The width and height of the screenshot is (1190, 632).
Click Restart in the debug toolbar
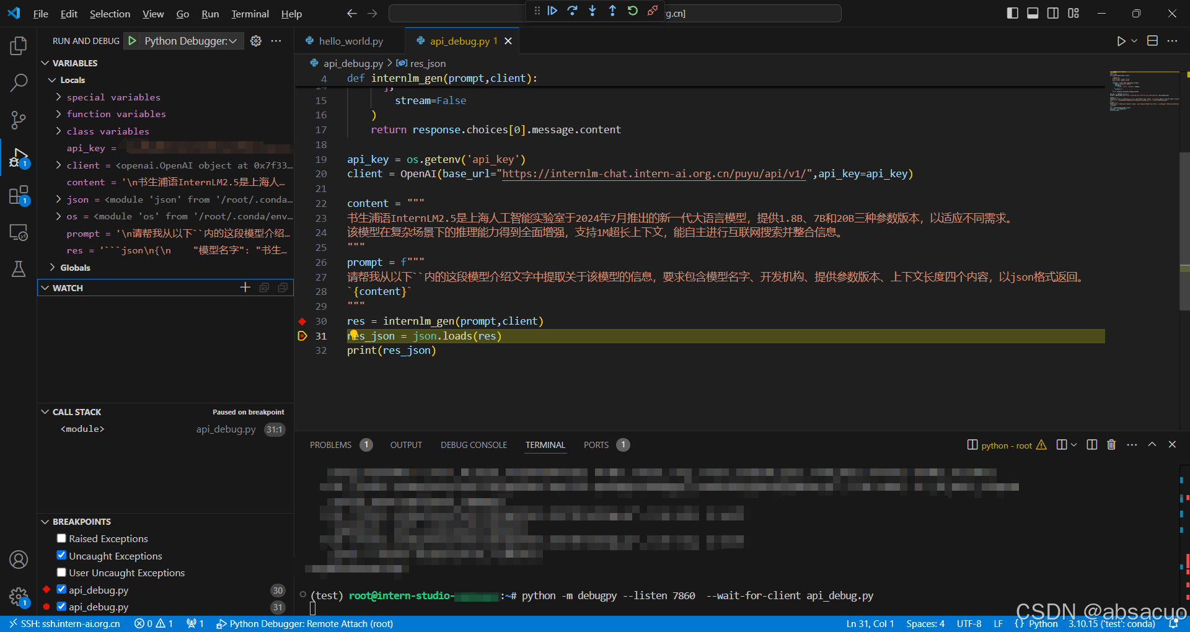[x=632, y=11]
